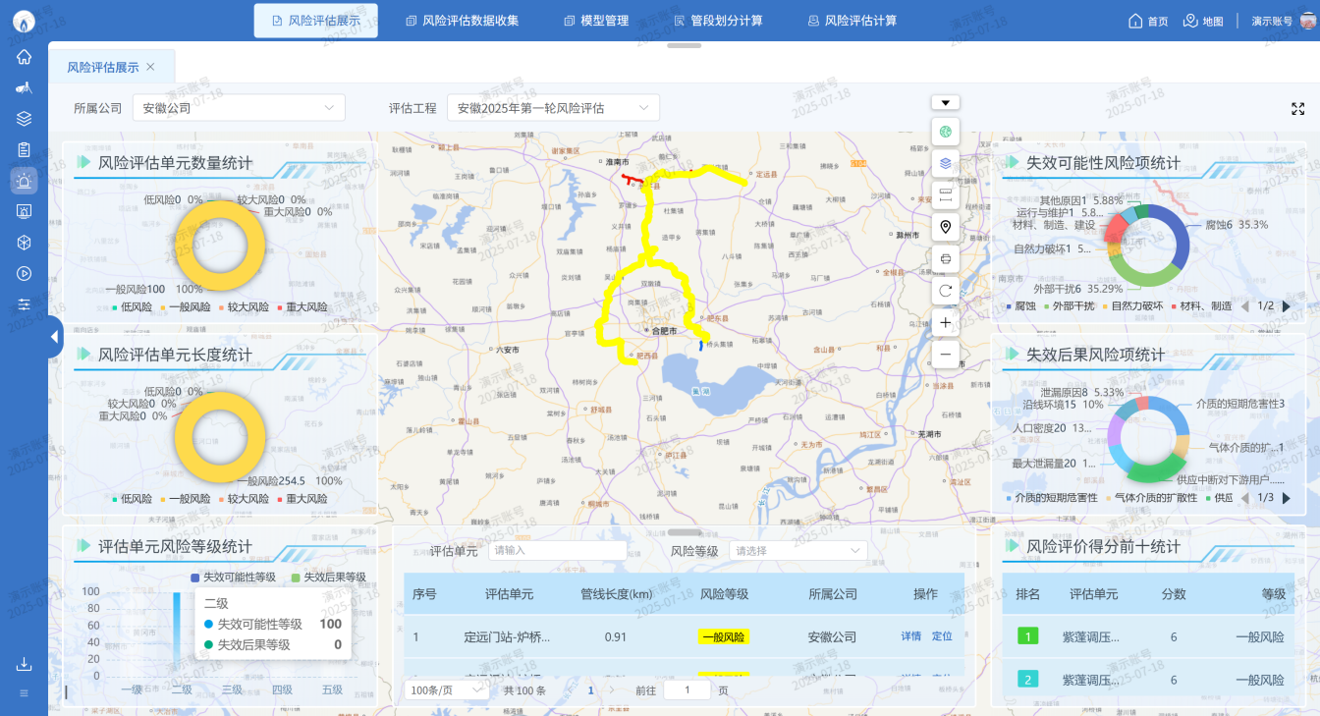1320x716 pixels.
Task: Toggle 失效可能性等级 legend above bar chart
Action: [x=233, y=578]
